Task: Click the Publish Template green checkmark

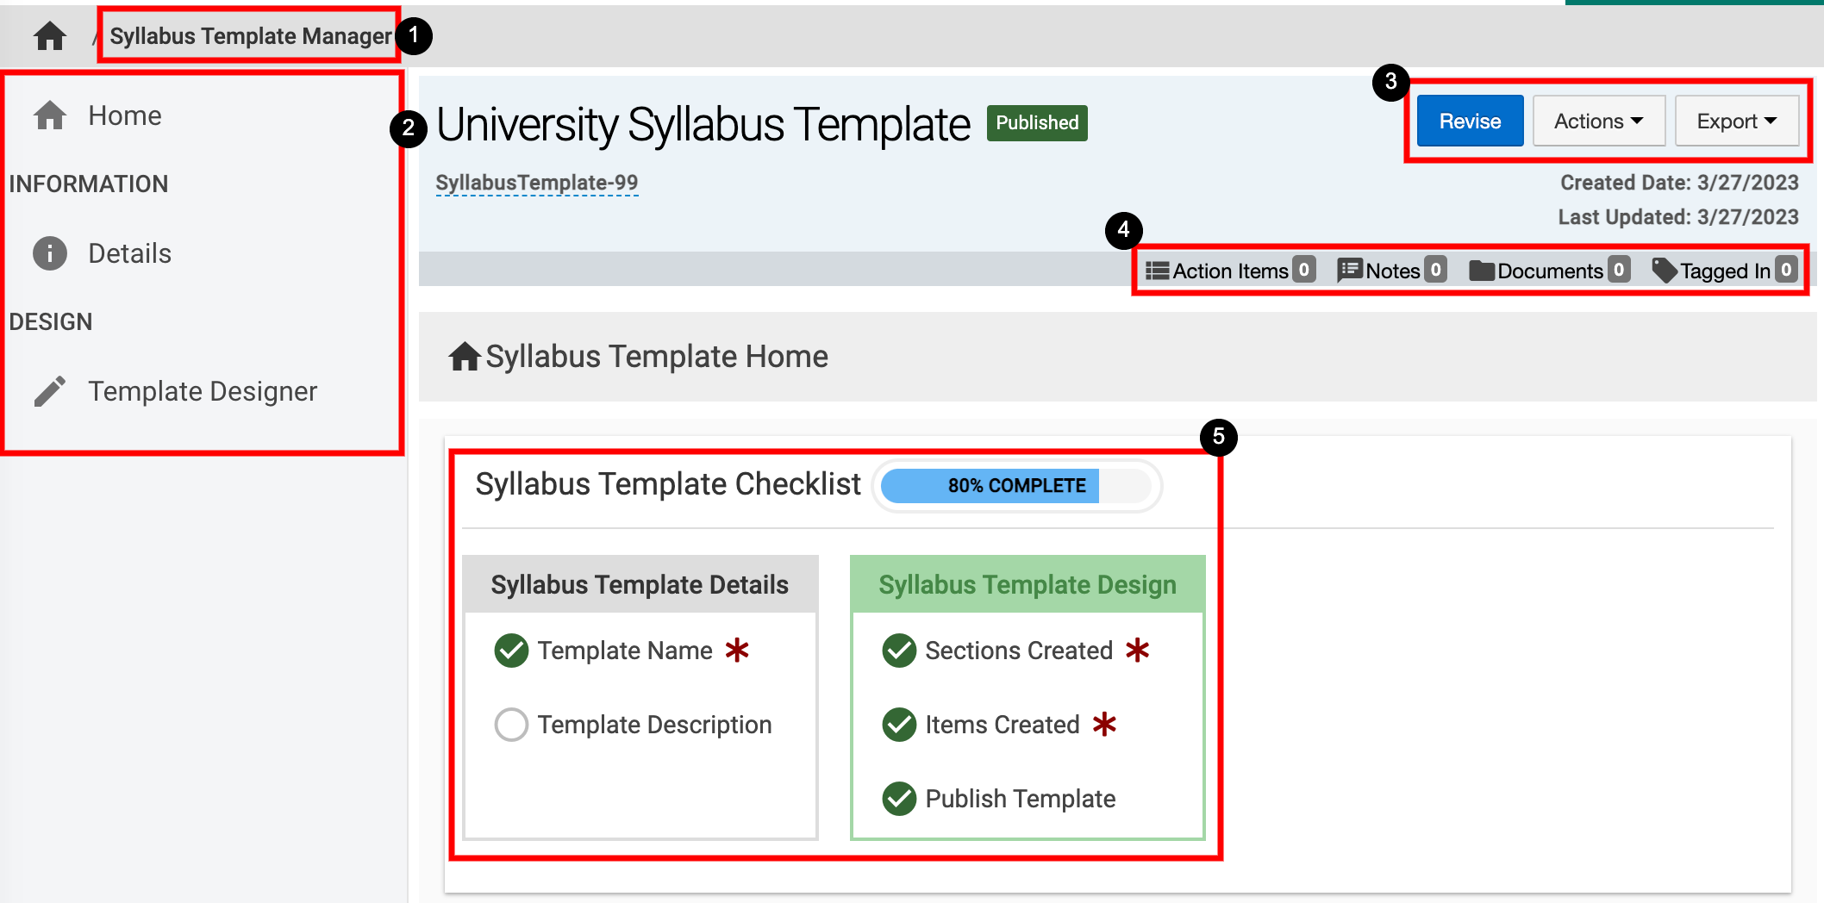Action: [899, 799]
